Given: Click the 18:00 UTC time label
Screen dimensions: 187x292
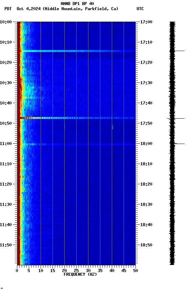Looking at the screenshot, I should pos(146,144).
